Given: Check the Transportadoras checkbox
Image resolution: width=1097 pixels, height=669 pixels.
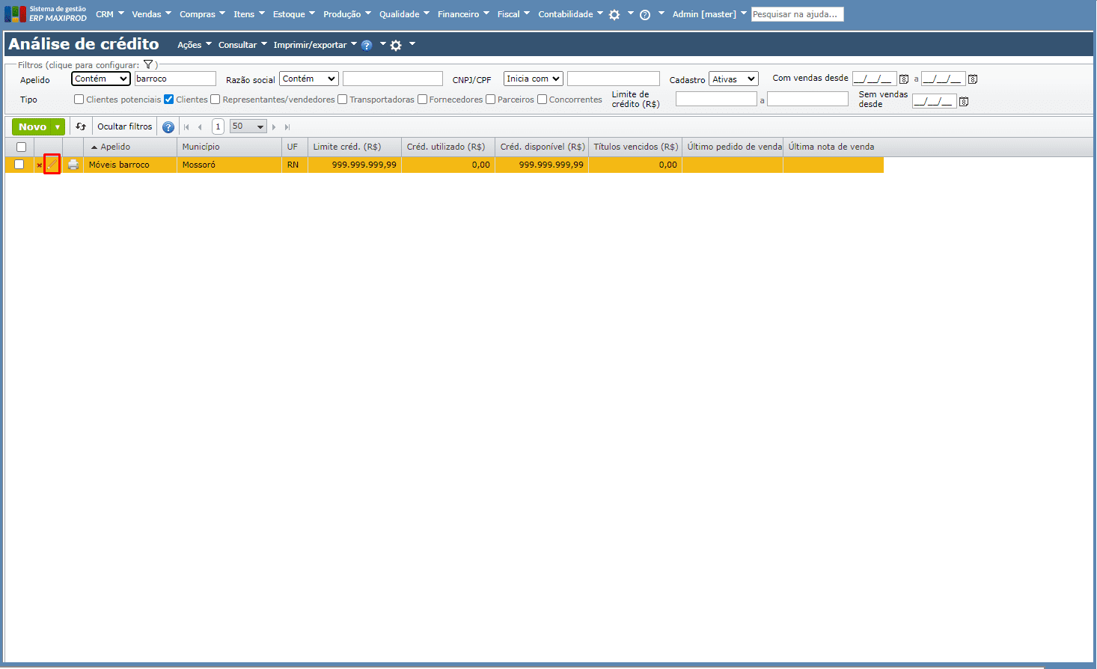Looking at the screenshot, I should (343, 100).
